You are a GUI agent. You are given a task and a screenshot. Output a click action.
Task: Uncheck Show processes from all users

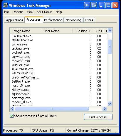point(11,116)
